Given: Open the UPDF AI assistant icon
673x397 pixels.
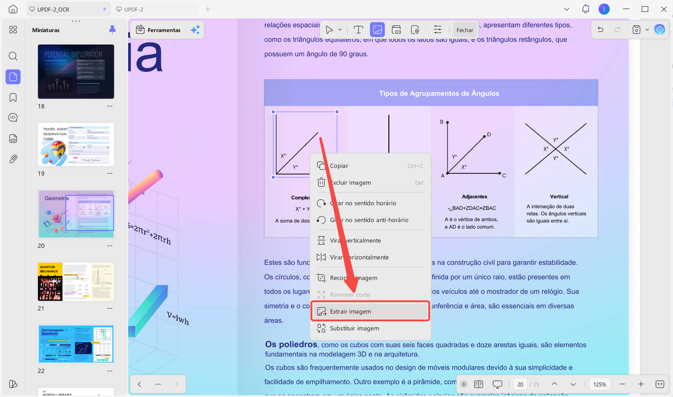Looking at the screenshot, I should (660, 30).
